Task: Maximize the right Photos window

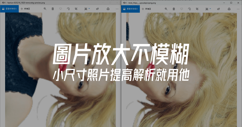Action: coord(231,3)
